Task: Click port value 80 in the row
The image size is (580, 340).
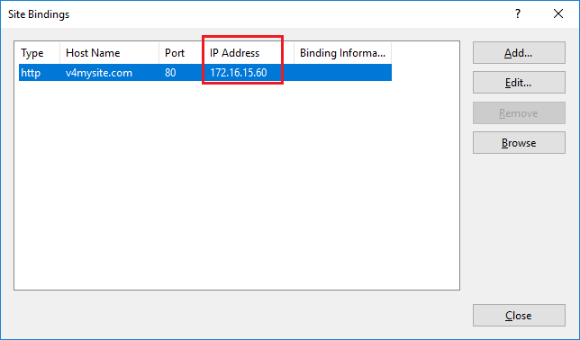Action: click(170, 73)
